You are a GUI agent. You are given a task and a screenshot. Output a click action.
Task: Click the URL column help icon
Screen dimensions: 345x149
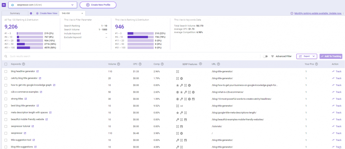(x=219, y=64)
